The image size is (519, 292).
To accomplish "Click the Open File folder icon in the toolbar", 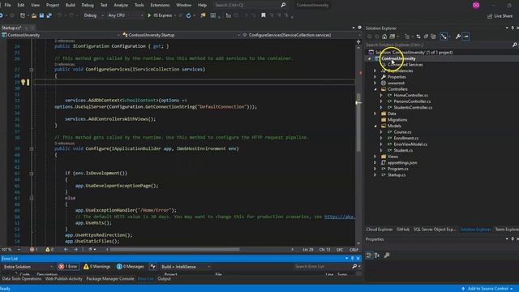I will 34,15.
